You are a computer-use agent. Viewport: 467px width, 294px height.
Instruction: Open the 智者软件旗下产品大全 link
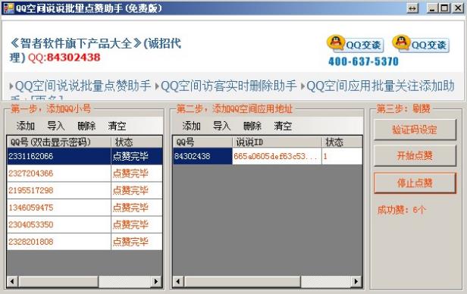click(76, 44)
